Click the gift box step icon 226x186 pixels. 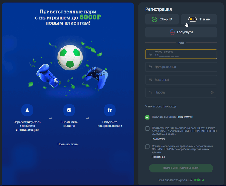(x=110, y=110)
